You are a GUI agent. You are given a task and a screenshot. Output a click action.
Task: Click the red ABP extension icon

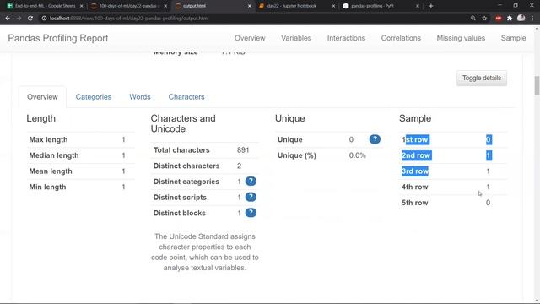pyautogui.click(x=499, y=19)
